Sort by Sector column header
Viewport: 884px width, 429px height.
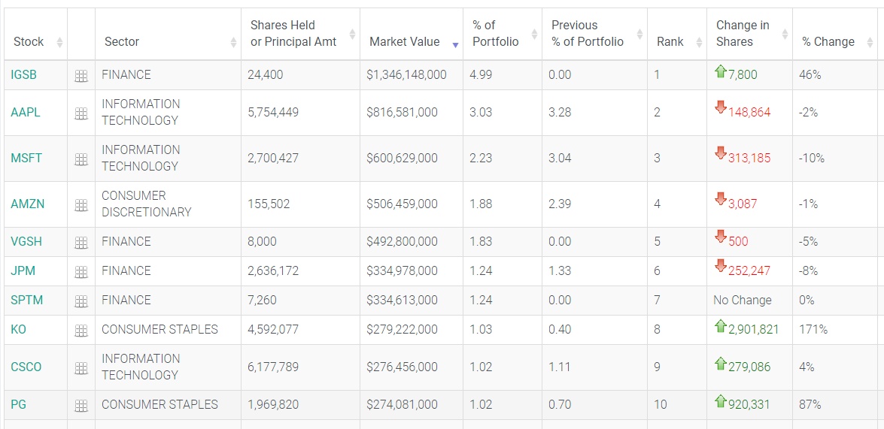122,42
